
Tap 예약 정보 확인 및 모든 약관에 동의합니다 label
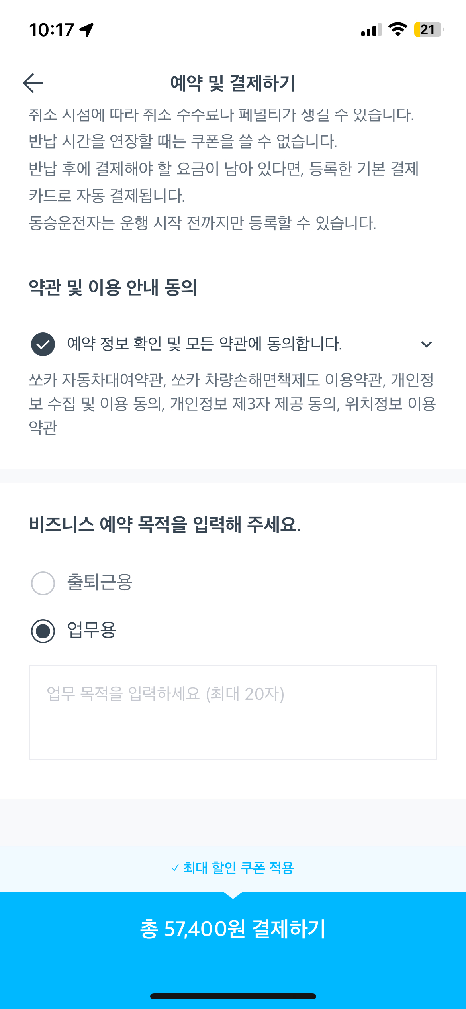[x=204, y=344]
